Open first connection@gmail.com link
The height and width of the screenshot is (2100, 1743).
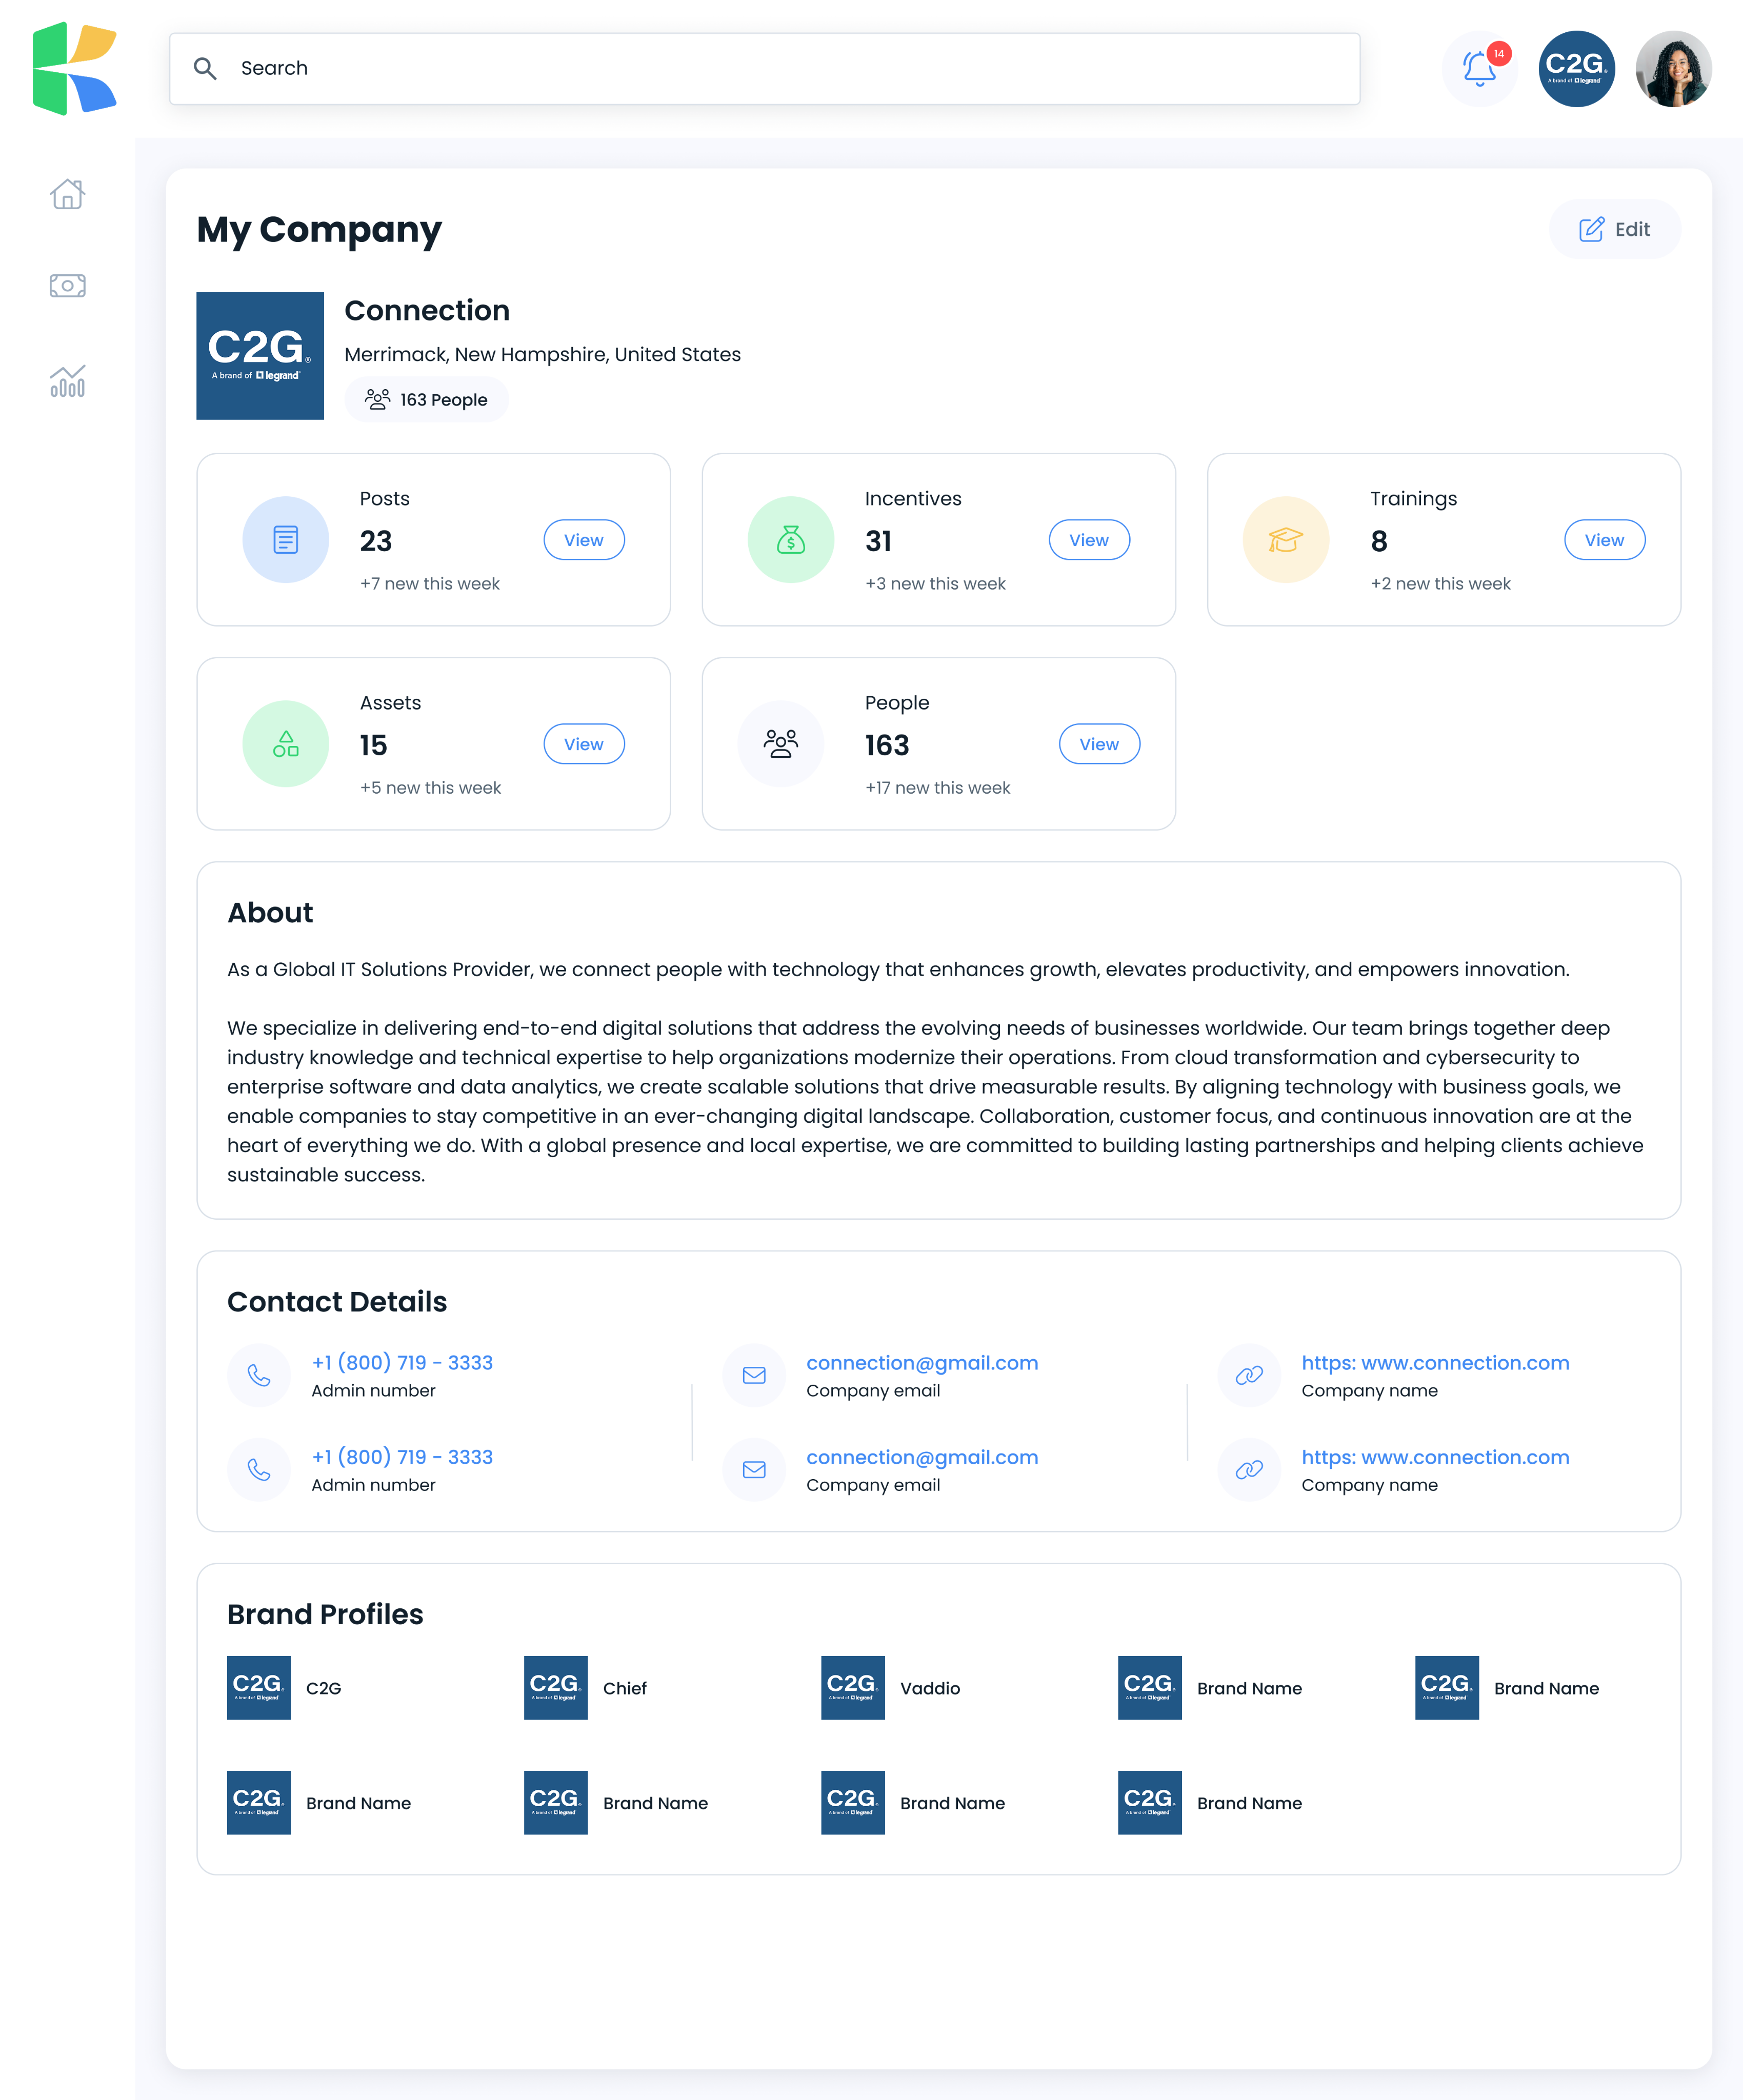click(x=922, y=1363)
